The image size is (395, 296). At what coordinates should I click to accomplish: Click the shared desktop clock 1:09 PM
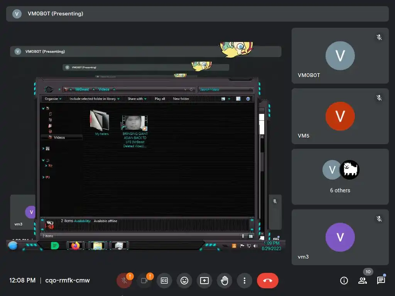click(x=271, y=246)
